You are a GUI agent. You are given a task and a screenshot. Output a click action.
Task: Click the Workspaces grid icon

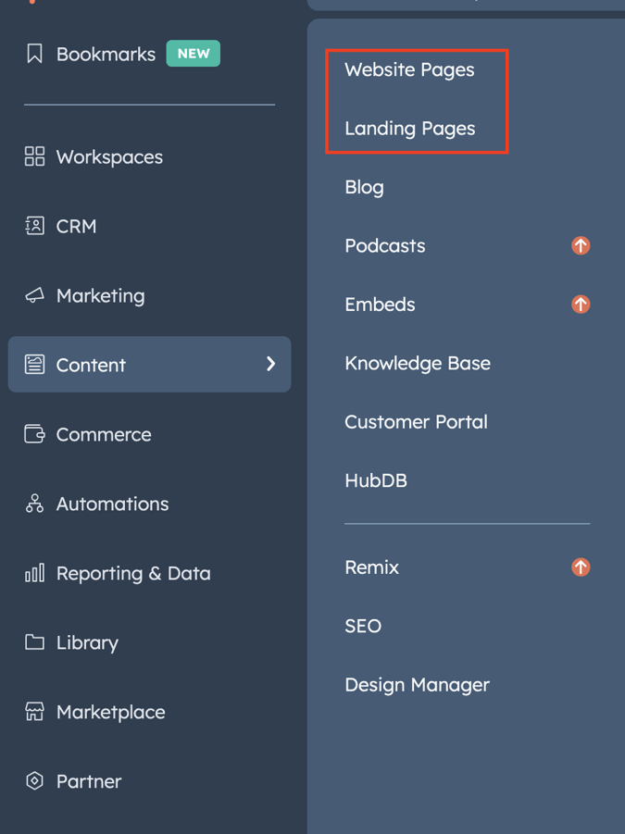click(34, 156)
